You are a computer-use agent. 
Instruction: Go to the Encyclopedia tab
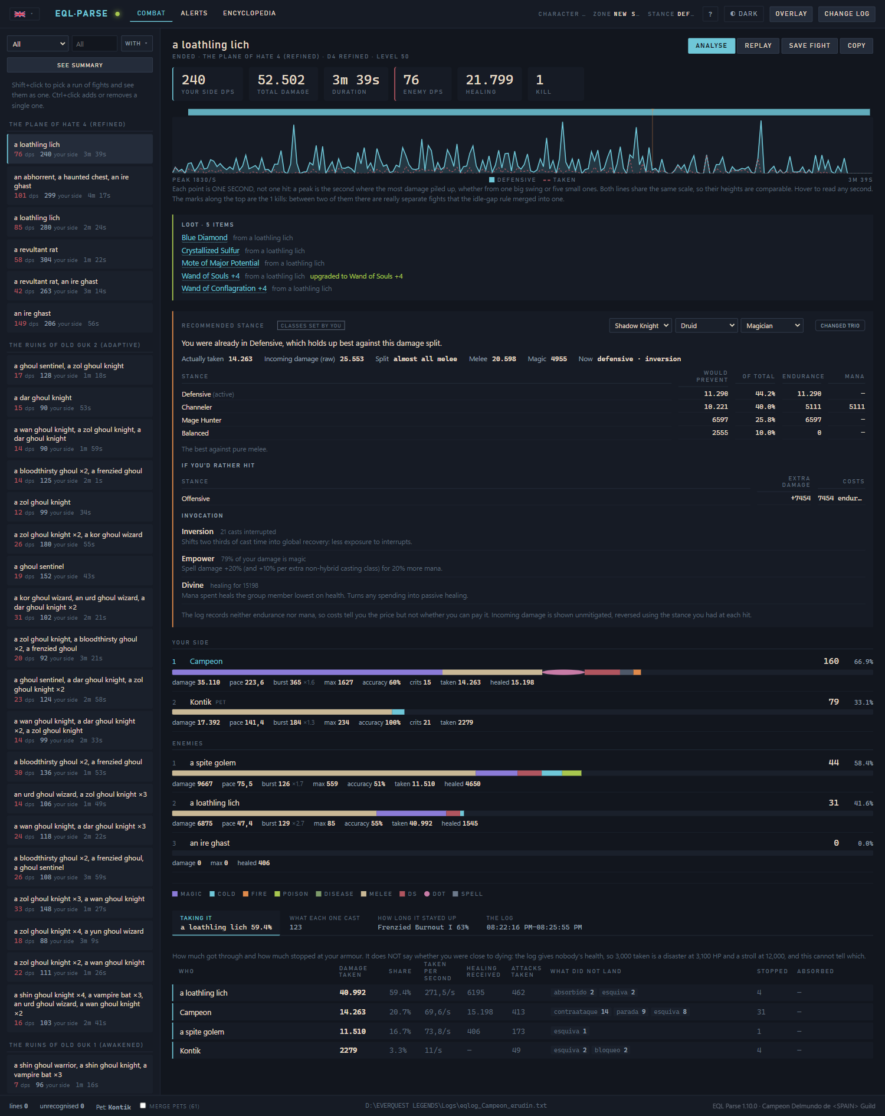249,14
